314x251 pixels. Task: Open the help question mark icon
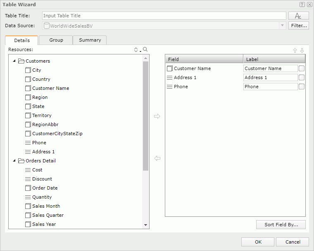(x=302, y=5)
